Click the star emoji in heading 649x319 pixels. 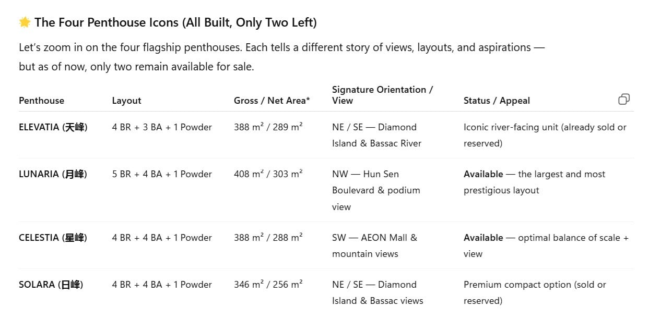(x=25, y=22)
